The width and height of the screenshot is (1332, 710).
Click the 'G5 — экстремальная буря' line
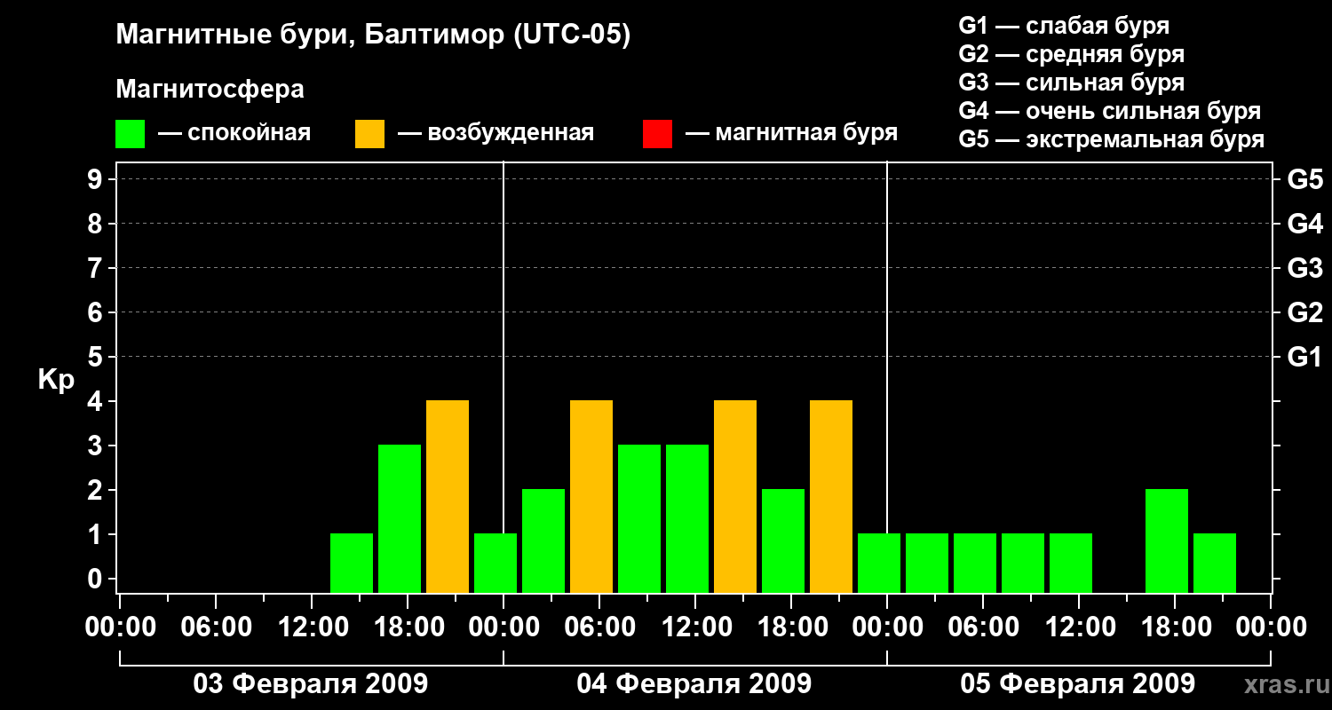coord(1111,139)
